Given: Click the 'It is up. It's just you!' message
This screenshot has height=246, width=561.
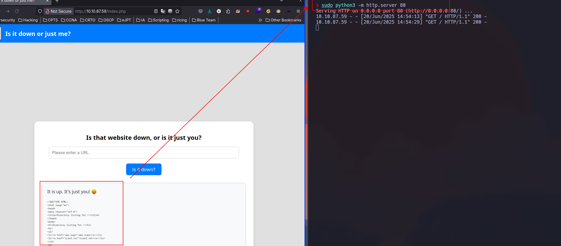Looking at the screenshot, I should pyautogui.click(x=72, y=192).
